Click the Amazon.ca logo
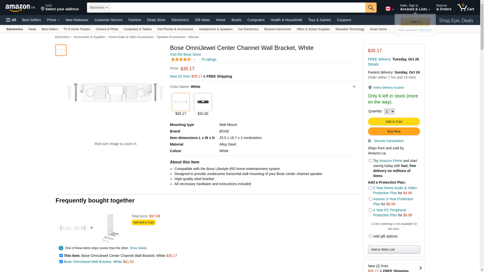484x272 pixels. pyautogui.click(x=20, y=8)
